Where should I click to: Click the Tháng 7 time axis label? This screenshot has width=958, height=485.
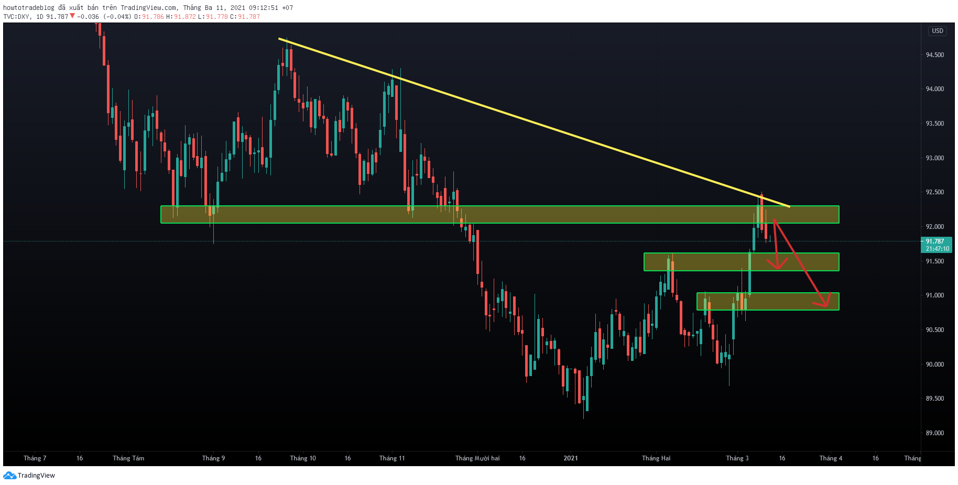coord(35,458)
